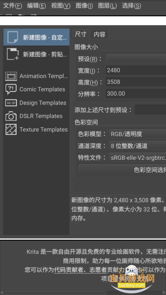This screenshot has width=166, height=295.
Task: Open the 图层(L) menu
Action: [x=107, y=6]
